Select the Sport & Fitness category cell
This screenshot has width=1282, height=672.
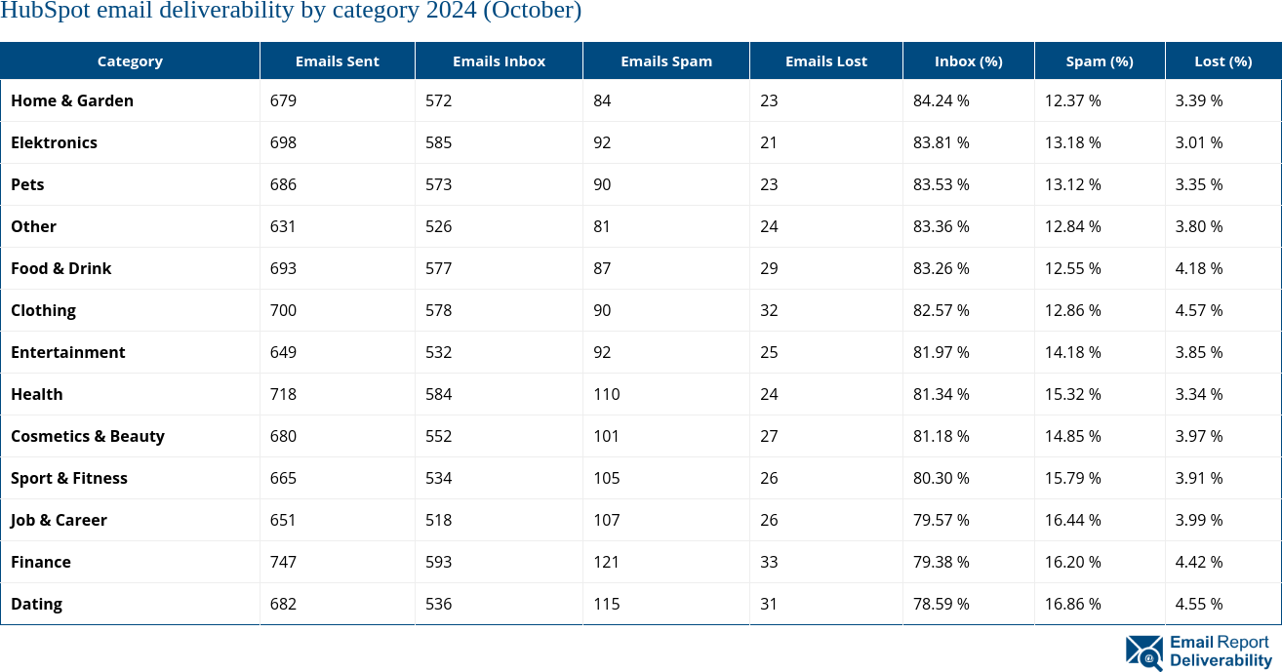point(131,478)
